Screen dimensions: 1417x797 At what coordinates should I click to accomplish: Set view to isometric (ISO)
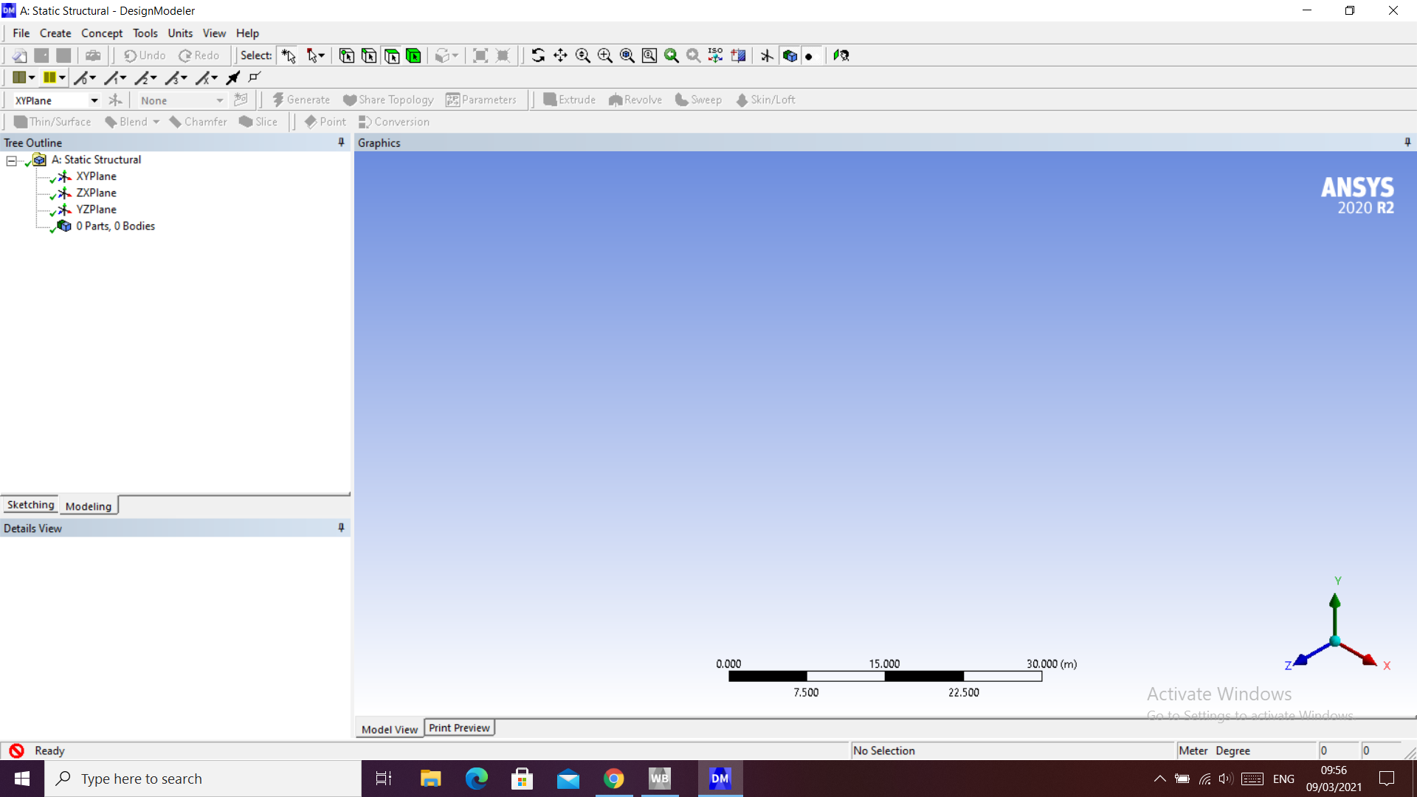click(x=715, y=55)
